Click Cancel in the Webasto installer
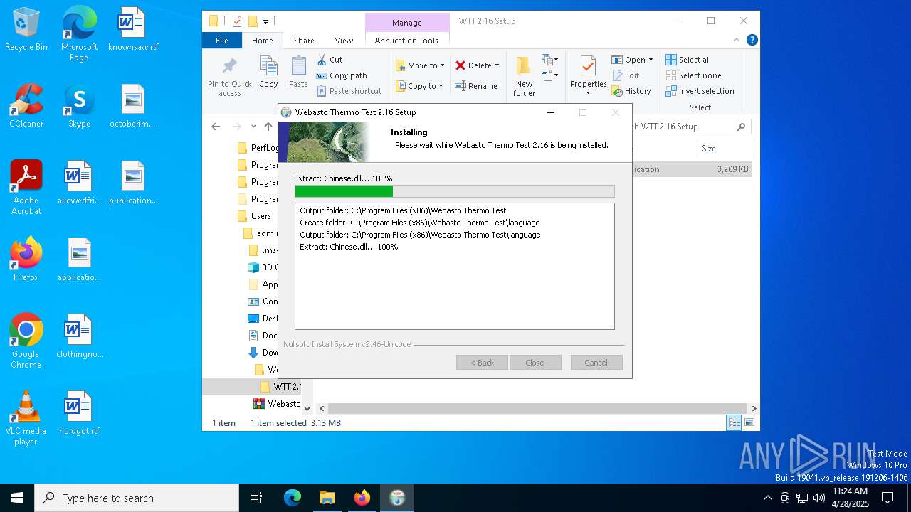911x512 pixels. pyautogui.click(x=596, y=363)
